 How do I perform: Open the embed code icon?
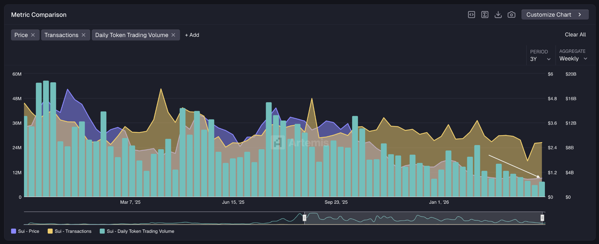[471, 15]
